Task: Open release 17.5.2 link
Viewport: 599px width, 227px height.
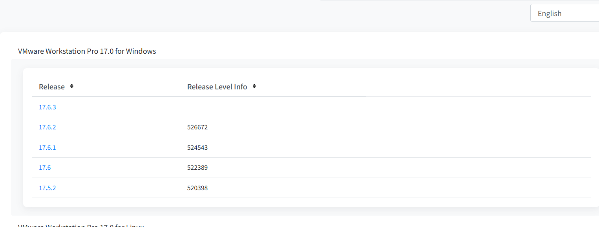Action: [x=47, y=188]
